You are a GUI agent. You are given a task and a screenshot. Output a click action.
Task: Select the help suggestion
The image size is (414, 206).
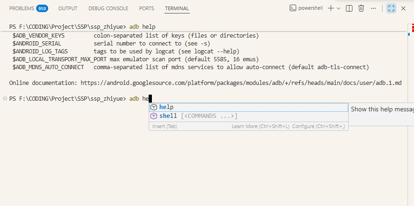point(249,107)
